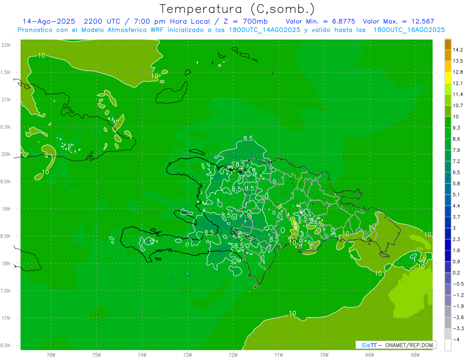Click the "21N" latitude axis label

coord(6,100)
